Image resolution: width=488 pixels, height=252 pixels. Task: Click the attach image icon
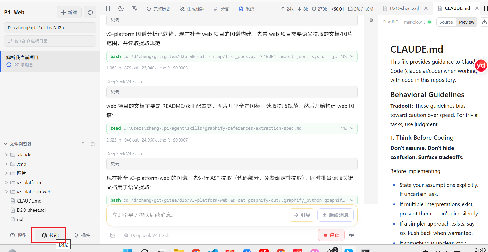coord(113,235)
